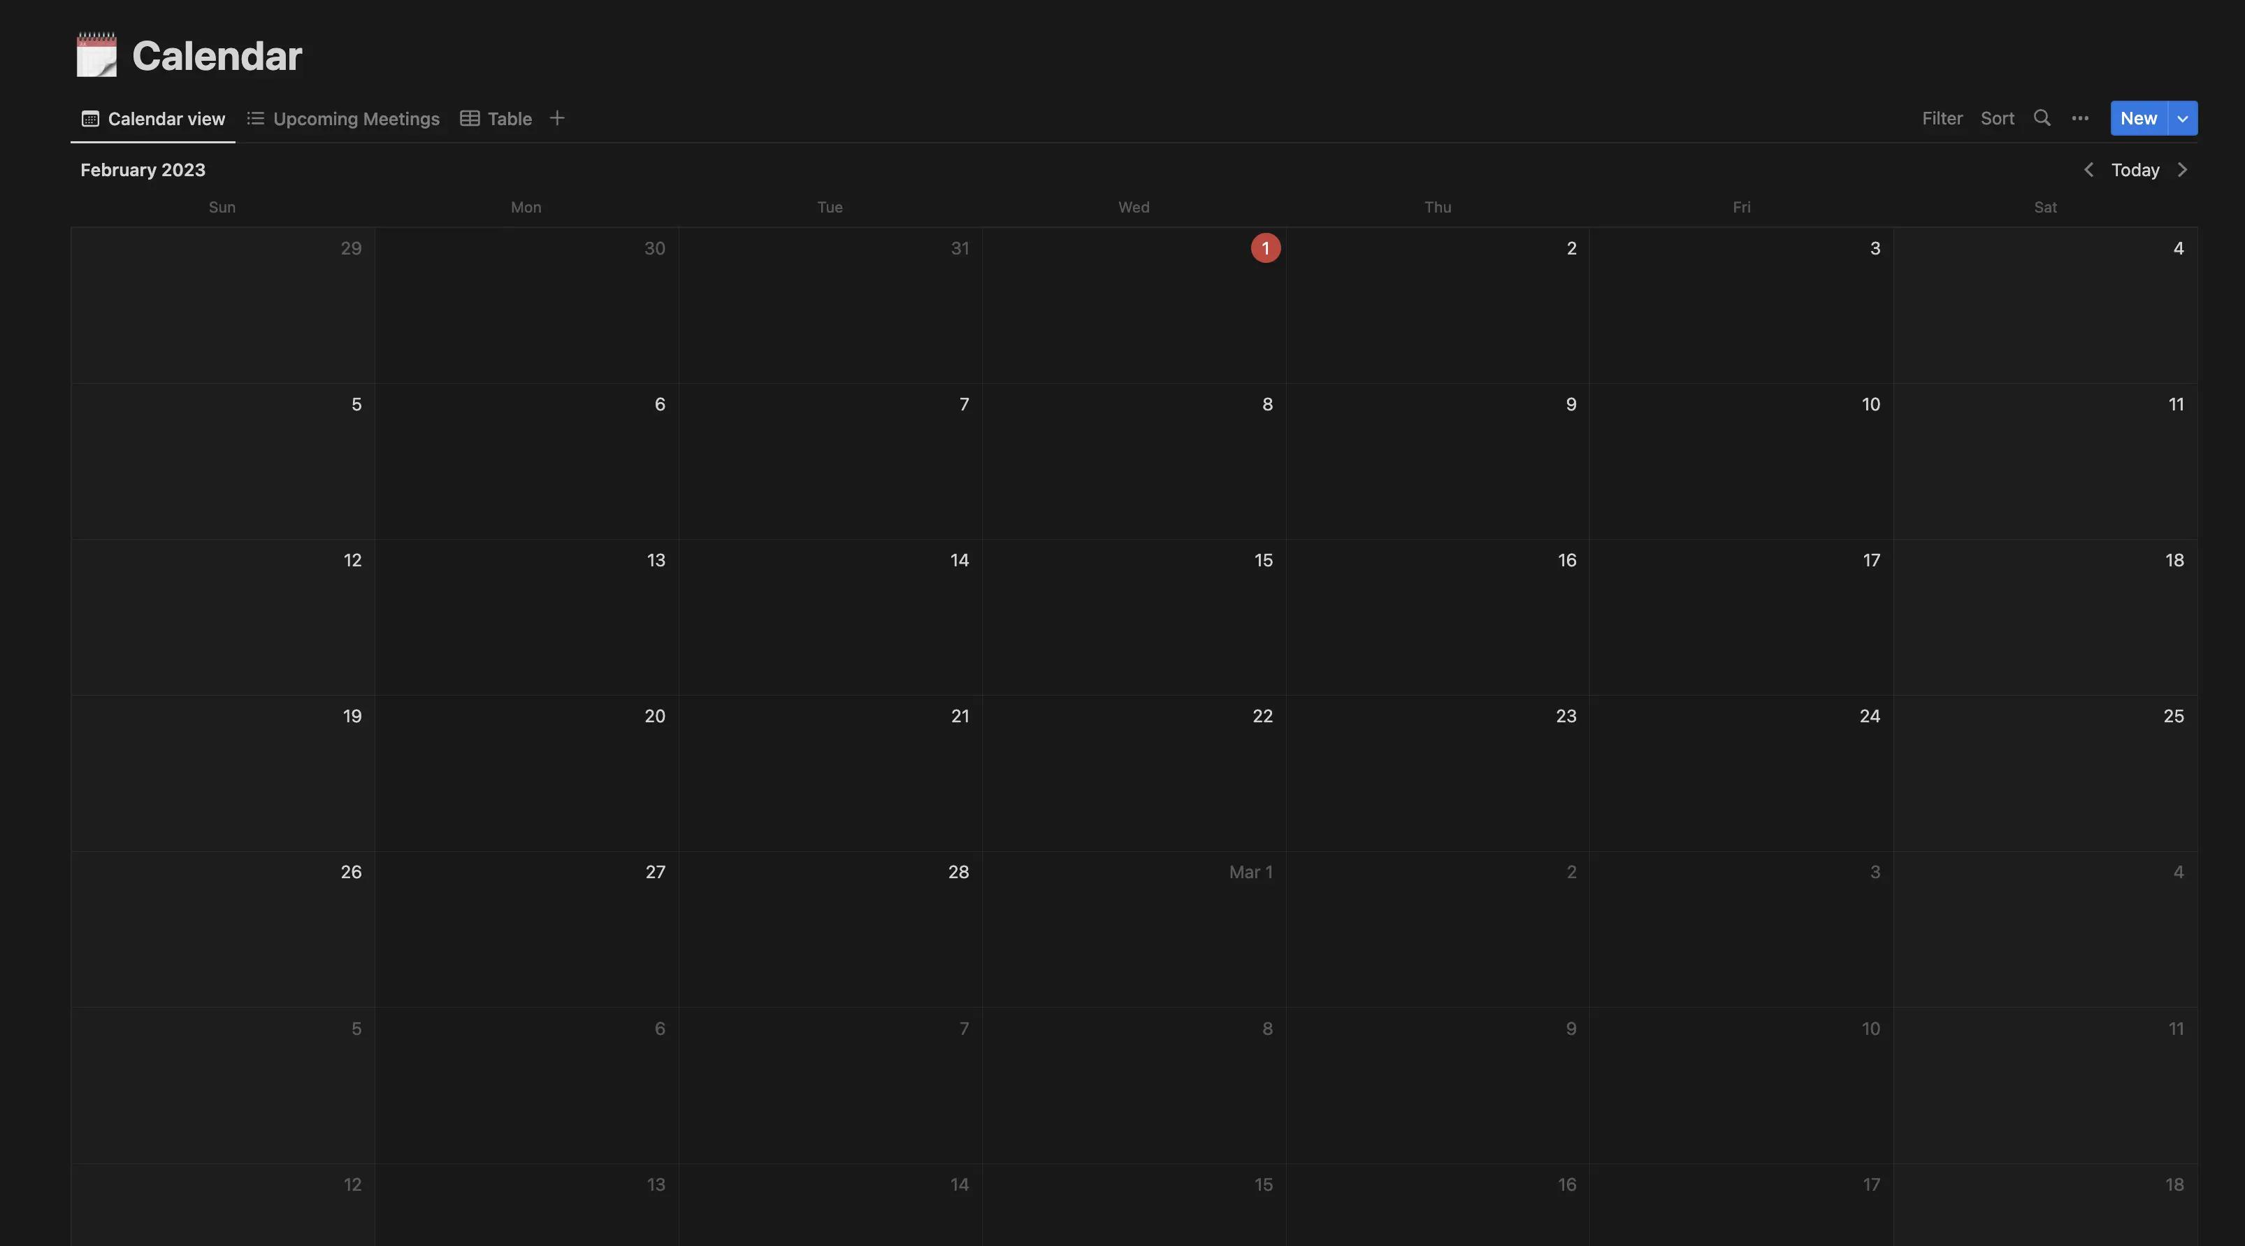2245x1246 pixels.
Task: Open the New button dropdown arrow
Action: pos(2183,119)
